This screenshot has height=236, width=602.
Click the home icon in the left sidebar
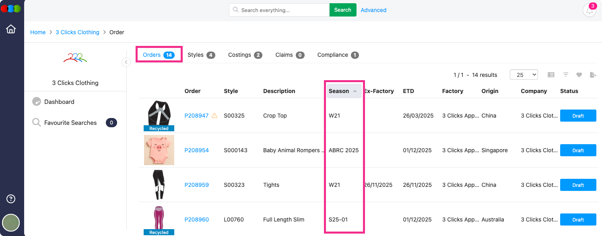[11, 29]
